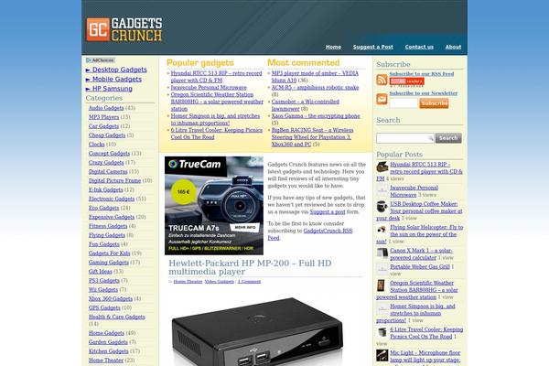Viewport: 549px width, 366px height.
Task: Open Clocks category
Action: (97, 145)
